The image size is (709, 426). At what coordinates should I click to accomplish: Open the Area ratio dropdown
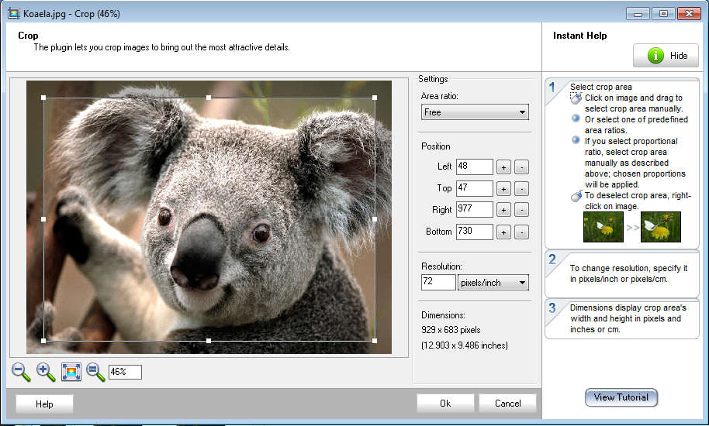pyautogui.click(x=475, y=112)
